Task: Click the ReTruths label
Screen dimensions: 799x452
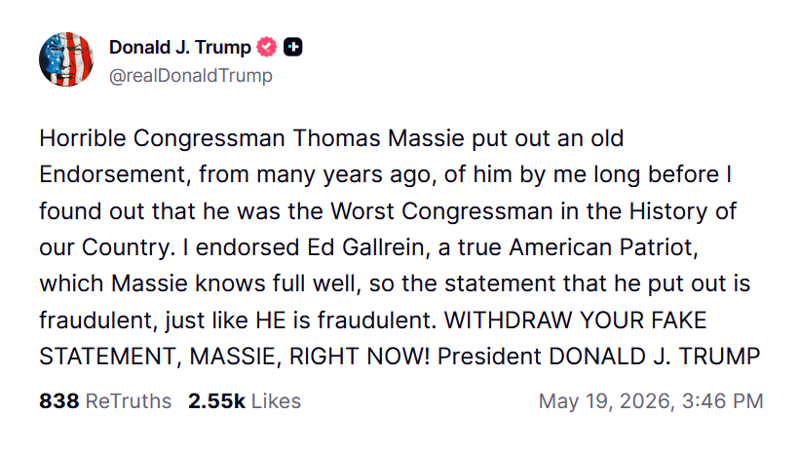Action: [129, 401]
